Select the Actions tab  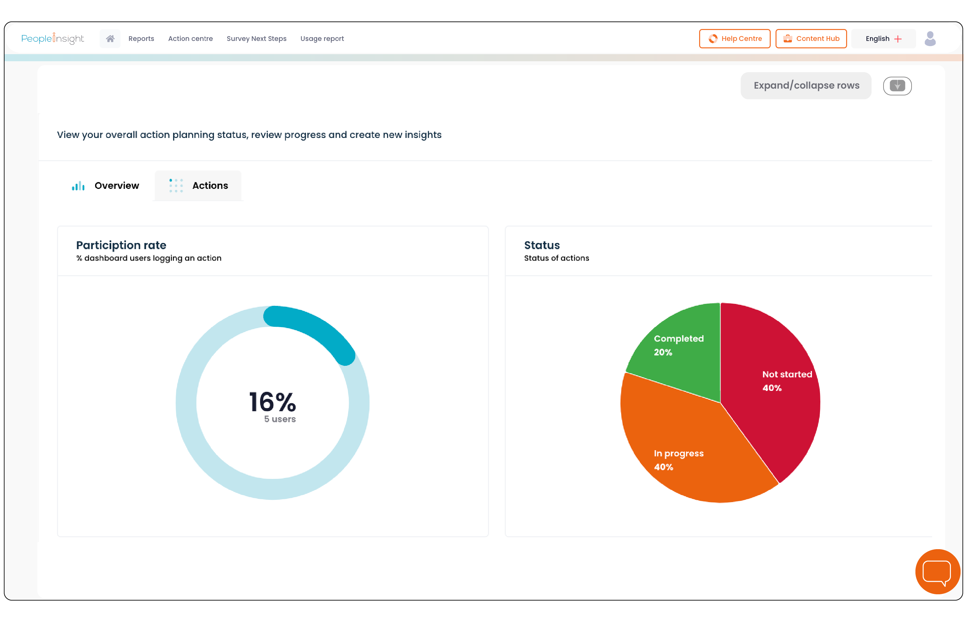coord(198,185)
